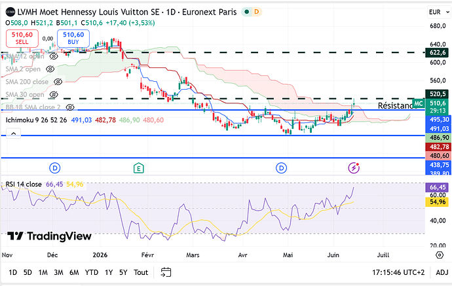The image size is (452, 286).
Task: Click the 54,96 yellow RSI value label
Action: [438, 202]
